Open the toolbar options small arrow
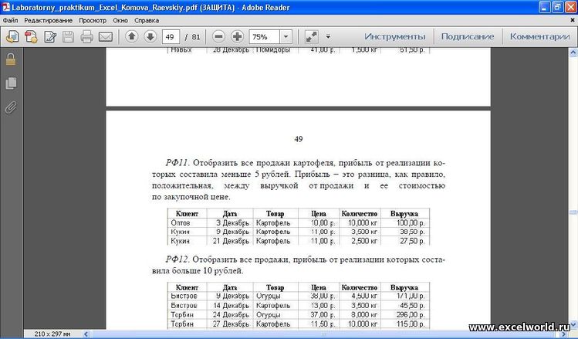 (328, 36)
